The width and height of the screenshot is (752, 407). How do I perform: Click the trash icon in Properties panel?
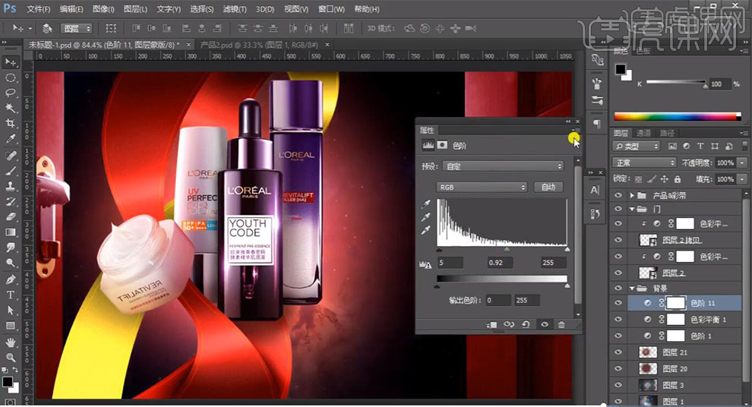point(561,324)
